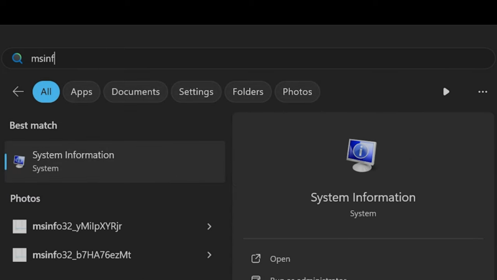Click the Photos section heading
The height and width of the screenshot is (280, 497).
tap(25, 198)
